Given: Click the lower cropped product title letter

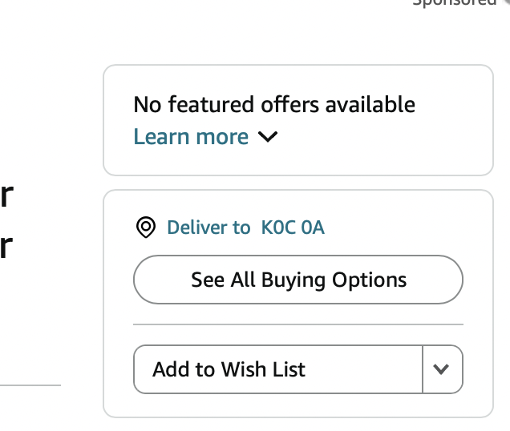Looking at the screenshot, I should (6, 247).
